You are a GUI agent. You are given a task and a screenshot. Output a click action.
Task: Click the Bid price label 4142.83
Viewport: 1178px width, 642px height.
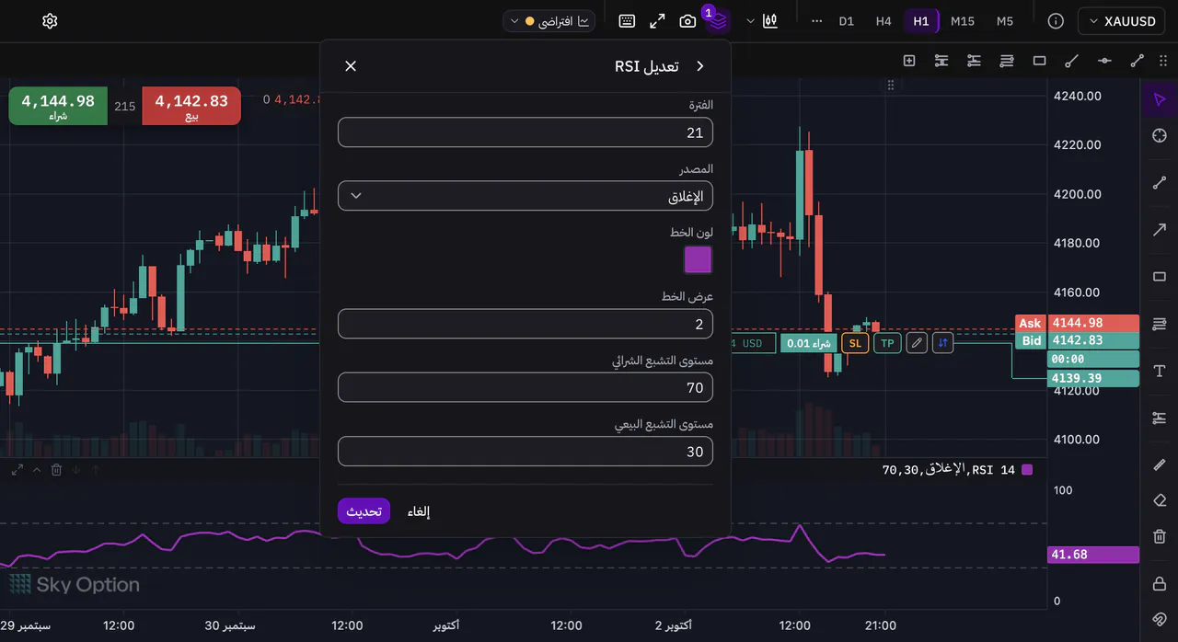1093,340
